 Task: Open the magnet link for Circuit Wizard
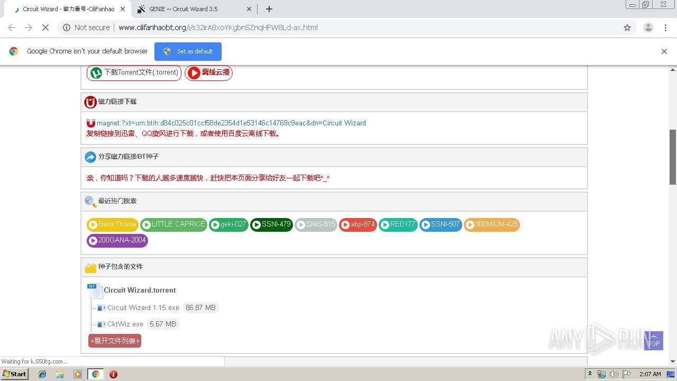tap(231, 123)
